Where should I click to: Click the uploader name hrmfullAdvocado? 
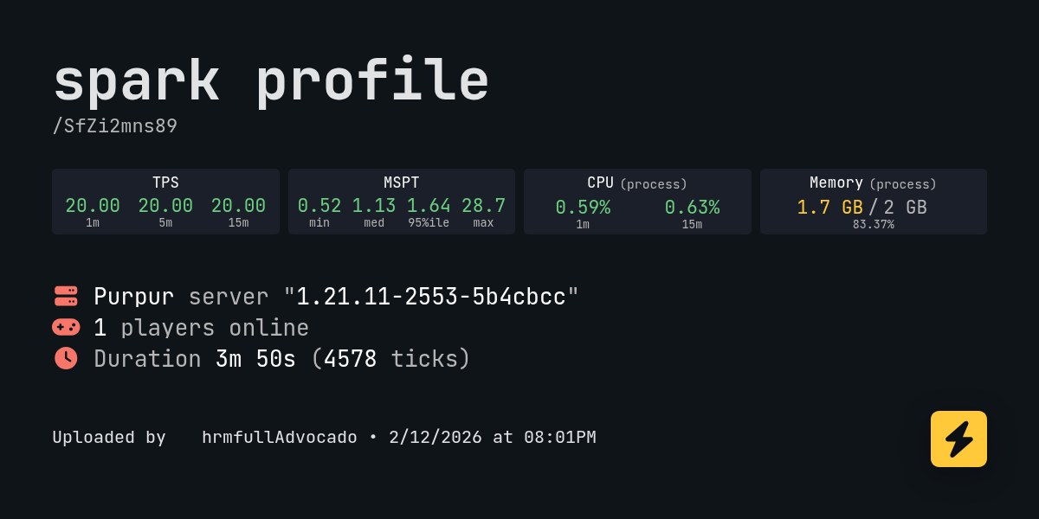coord(279,438)
